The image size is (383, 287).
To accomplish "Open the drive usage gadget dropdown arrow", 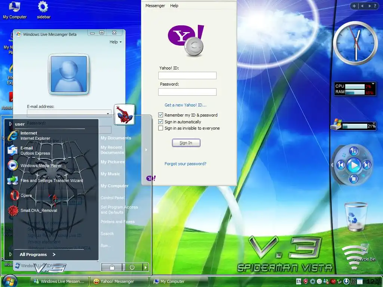I will click(374, 124).
